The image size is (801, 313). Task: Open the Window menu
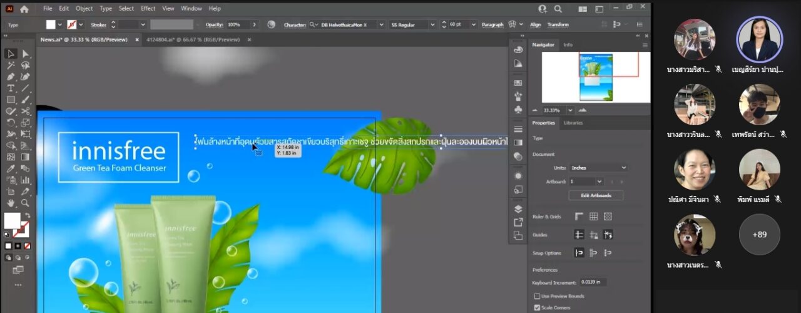point(191,9)
